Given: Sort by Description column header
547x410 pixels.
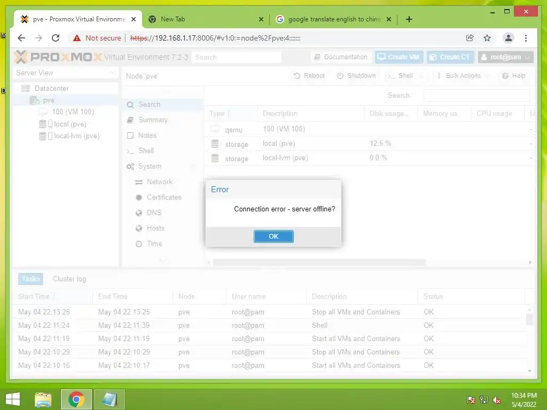Looking at the screenshot, I should [x=311, y=113].
